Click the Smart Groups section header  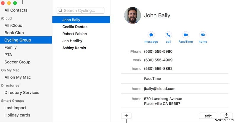(12, 101)
